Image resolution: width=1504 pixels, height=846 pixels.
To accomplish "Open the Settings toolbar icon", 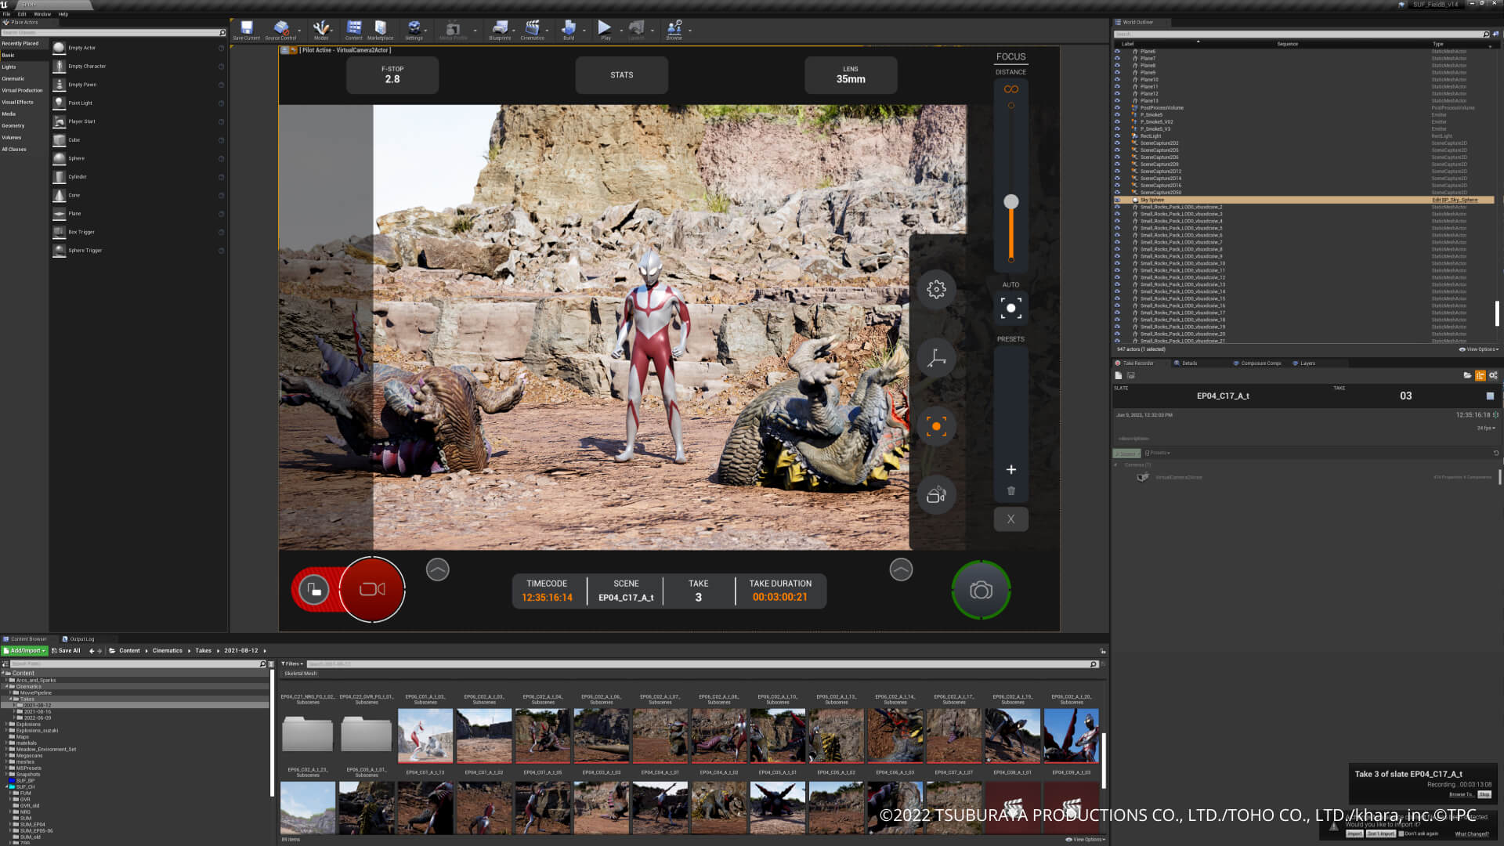I will click(x=414, y=30).
